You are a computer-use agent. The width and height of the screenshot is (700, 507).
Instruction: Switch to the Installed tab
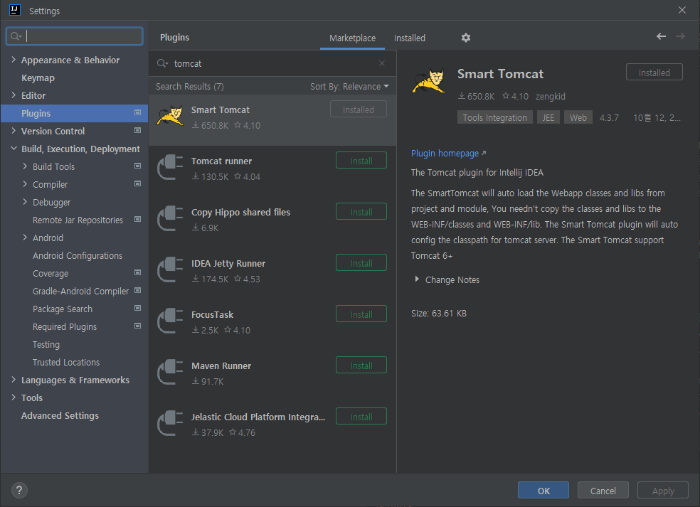point(409,38)
